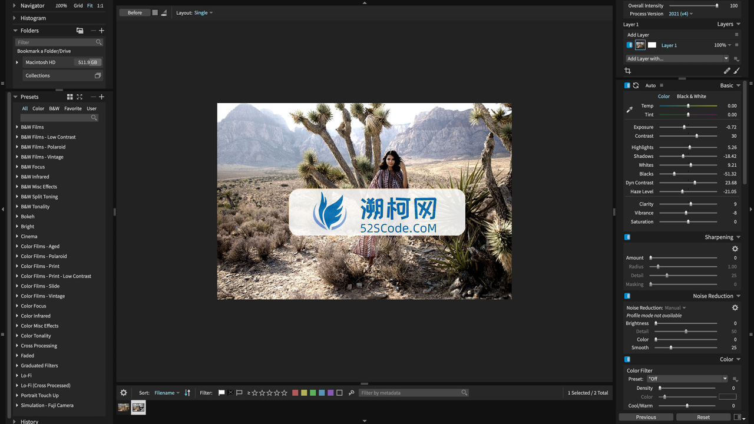Click the new folder window icon in Folders
The width and height of the screenshot is (754, 424).
(x=80, y=31)
